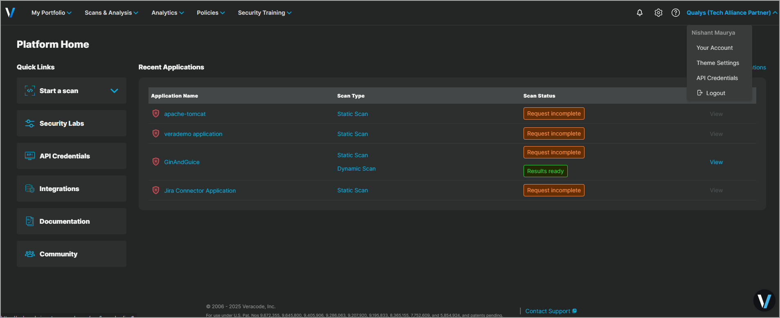Viewport: 780px width, 318px height.
Task: Open the settings gear icon
Action: click(658, 13)
